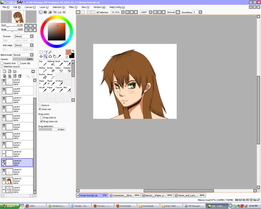Open the Filter menu
Screen dimensions: 261x209
(73, 7)
